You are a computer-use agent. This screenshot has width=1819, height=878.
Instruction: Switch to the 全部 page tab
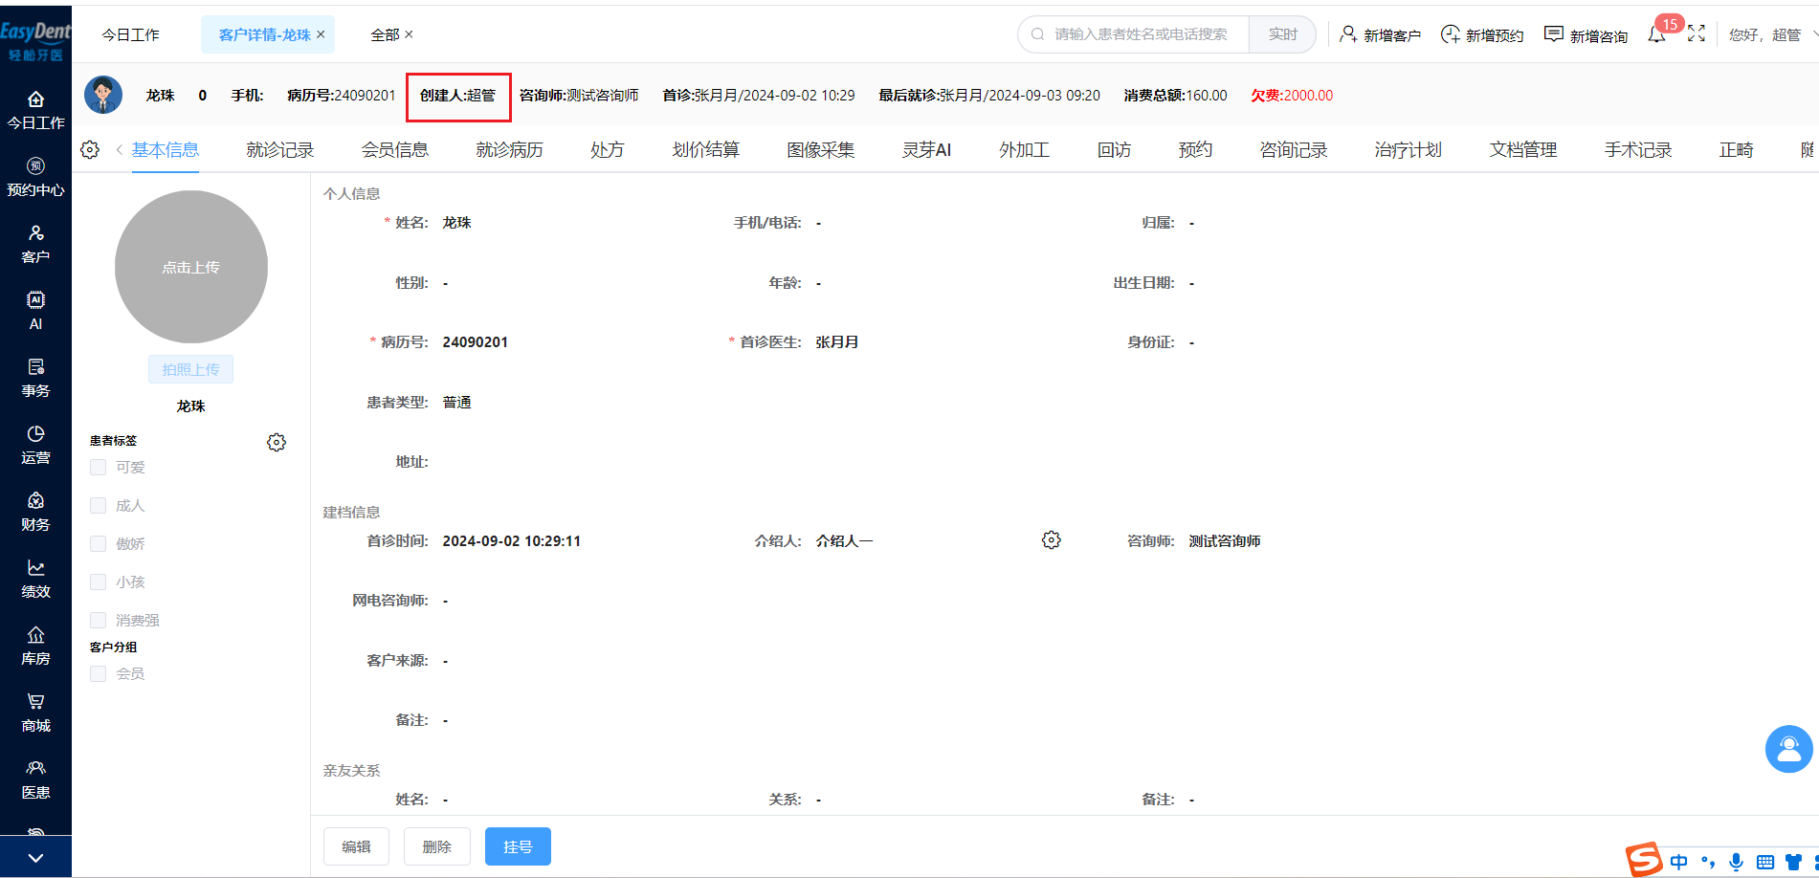385,34
